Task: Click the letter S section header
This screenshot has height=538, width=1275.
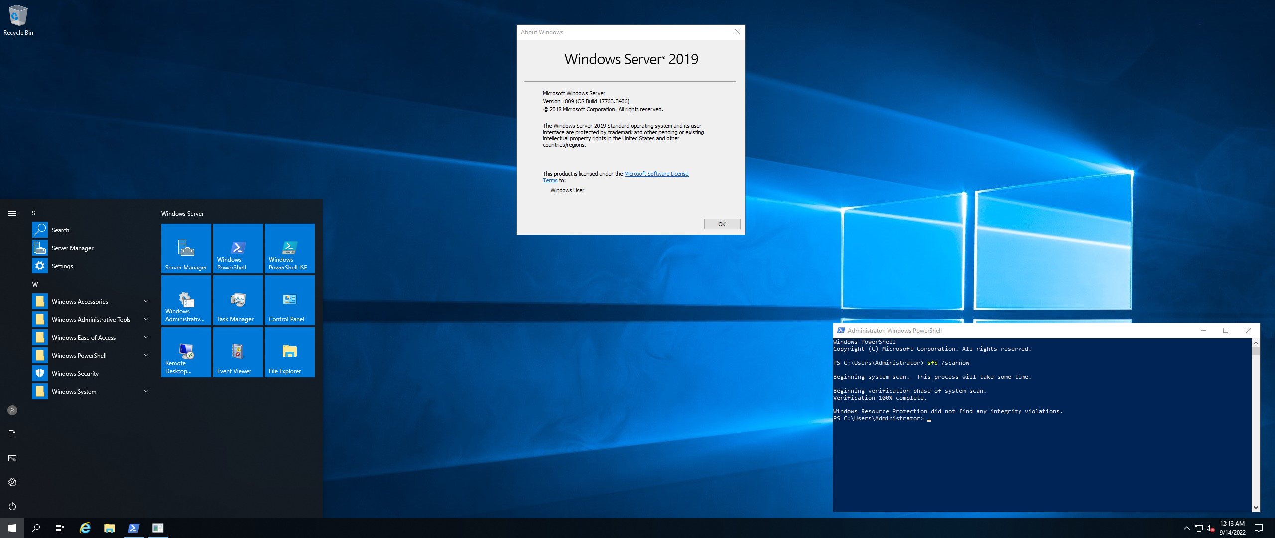Action: point(34,213)
